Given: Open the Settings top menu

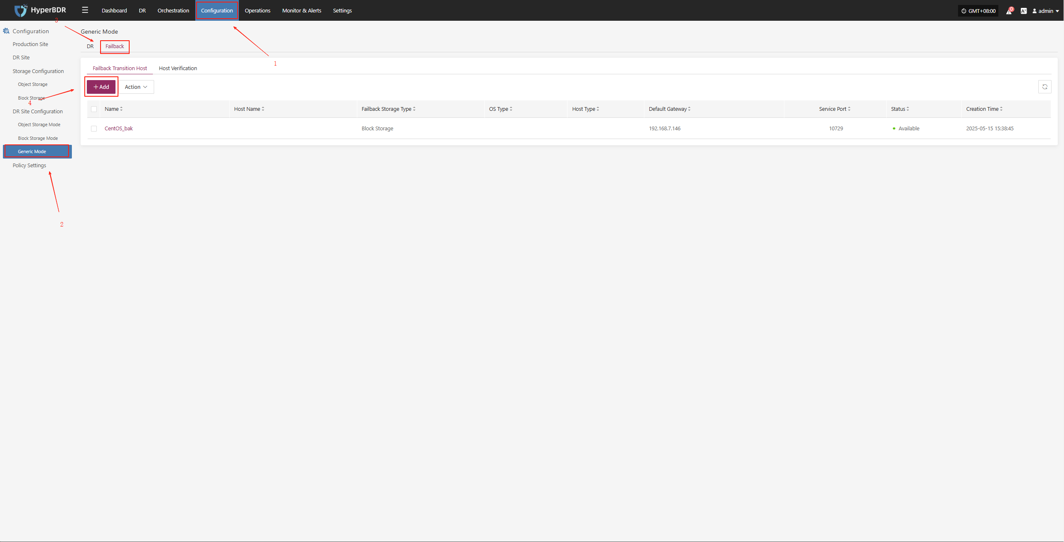Looking at the screenshot, I should [342, 10].
